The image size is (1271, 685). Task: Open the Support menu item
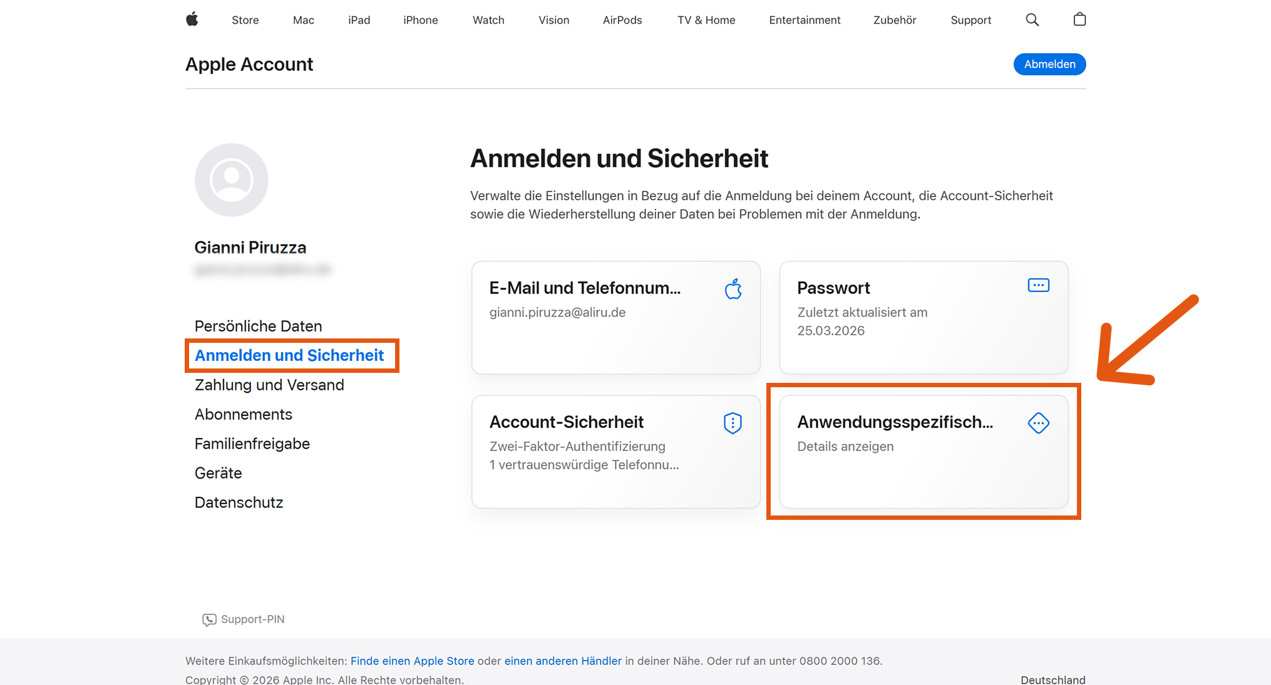(x=970, y=19)
